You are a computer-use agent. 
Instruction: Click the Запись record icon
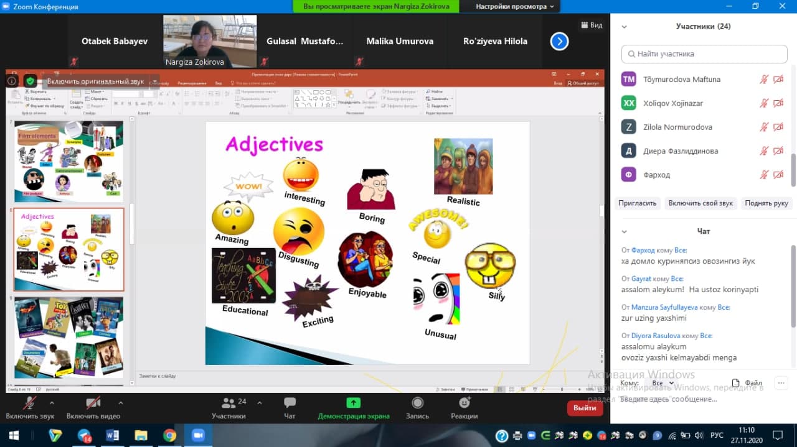(x=418, y=403)
